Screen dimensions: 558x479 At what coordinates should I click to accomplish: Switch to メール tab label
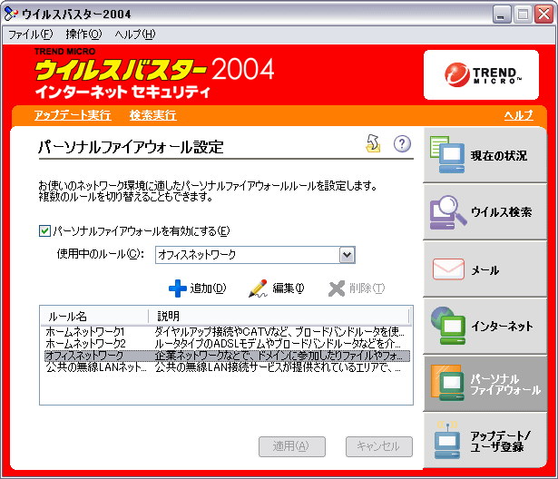(x=485, y=270)
